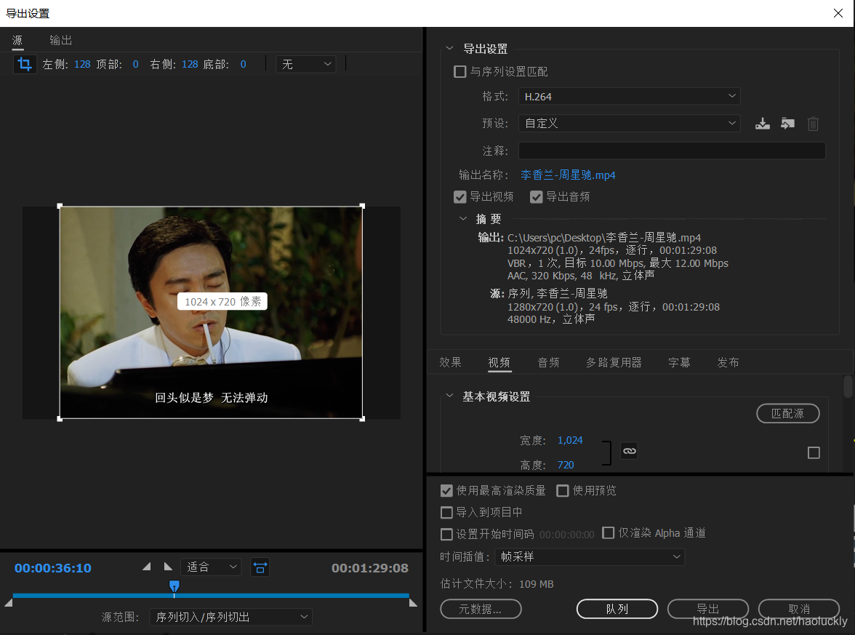This screenshot has height=635, width=855.
Task: Collapse the 基本视频设置 section
Action: click(x=449, y=396)
